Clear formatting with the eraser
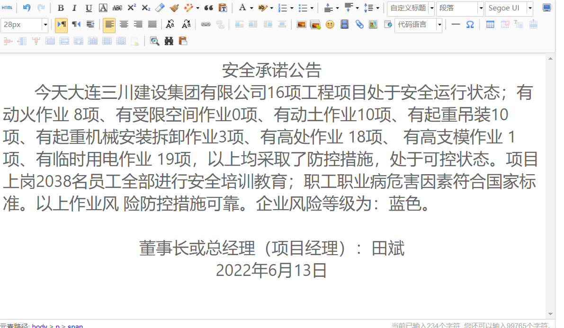This screenshot has height=328, width=564. point(160,8)
